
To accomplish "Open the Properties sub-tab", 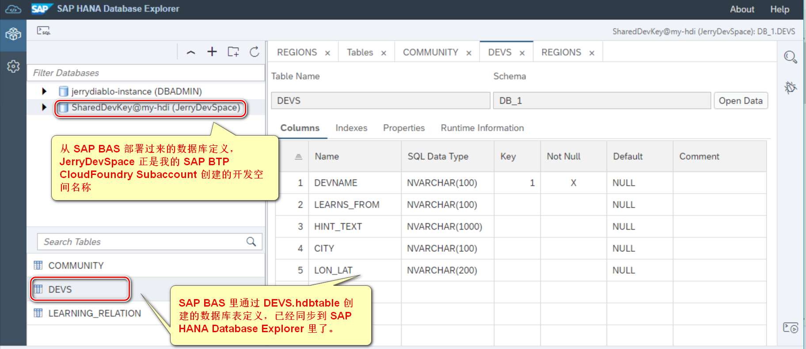I will [404, 128].
